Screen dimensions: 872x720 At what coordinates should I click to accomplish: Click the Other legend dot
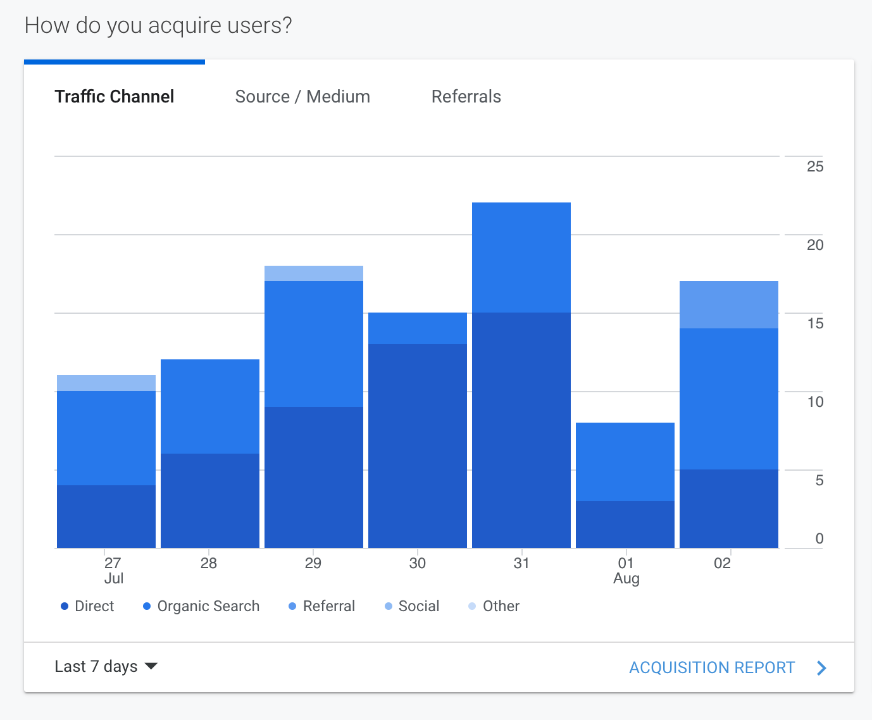tap(472, 606)
